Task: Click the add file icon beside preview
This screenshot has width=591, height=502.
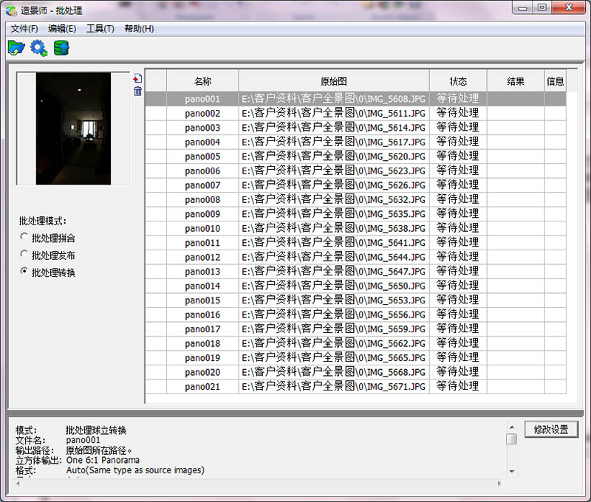Action: click(137, 78)
